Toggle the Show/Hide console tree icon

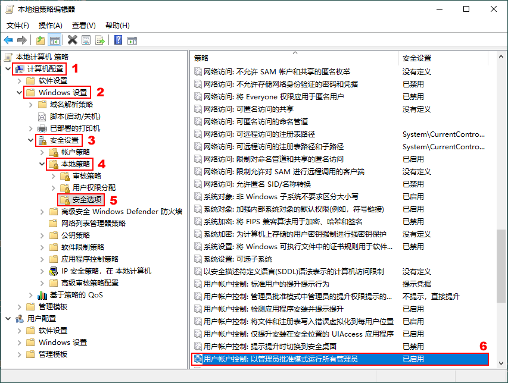(x=54, y=40)
